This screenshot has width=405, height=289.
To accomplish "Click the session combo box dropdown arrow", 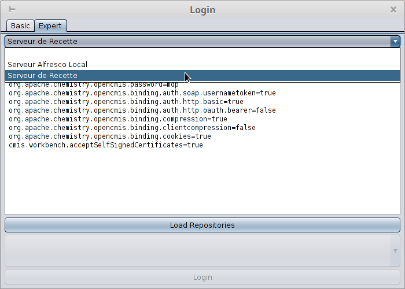I will (395, 41).
